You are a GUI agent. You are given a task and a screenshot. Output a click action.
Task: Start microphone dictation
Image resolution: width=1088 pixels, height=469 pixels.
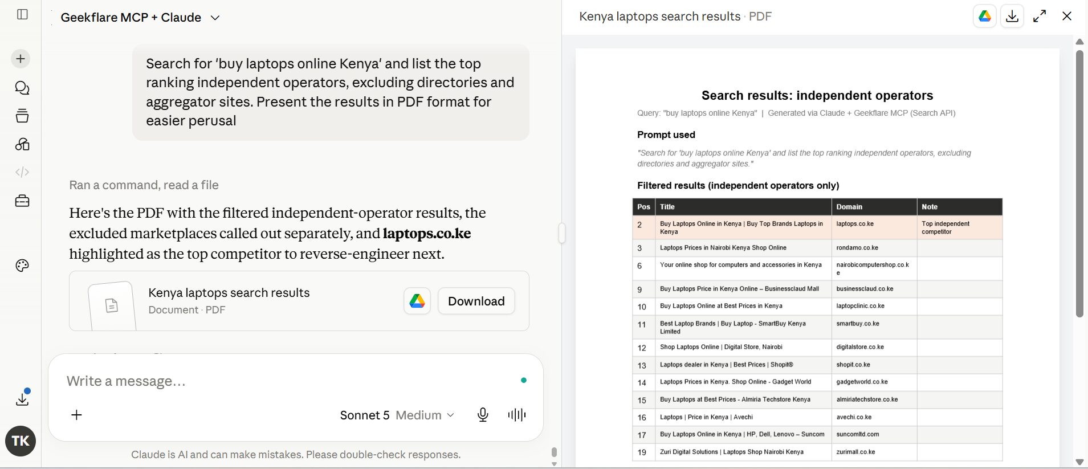pyautogui.click(x=483, y=415)
